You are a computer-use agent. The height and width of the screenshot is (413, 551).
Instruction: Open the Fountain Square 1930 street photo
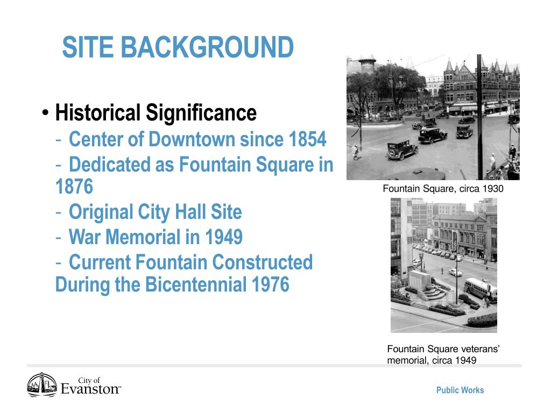(433, 117)
